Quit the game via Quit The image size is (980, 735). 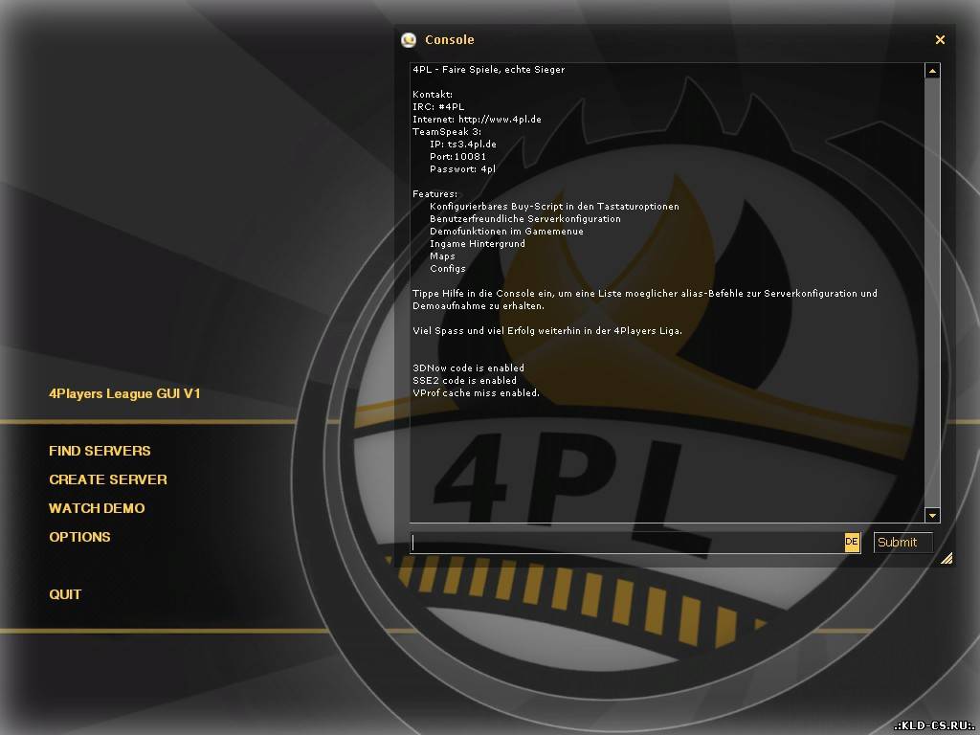[x=65, y=594]
